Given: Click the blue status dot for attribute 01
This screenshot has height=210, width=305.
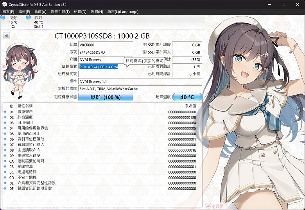Looking at the screenshot, I should coord(5,112).
